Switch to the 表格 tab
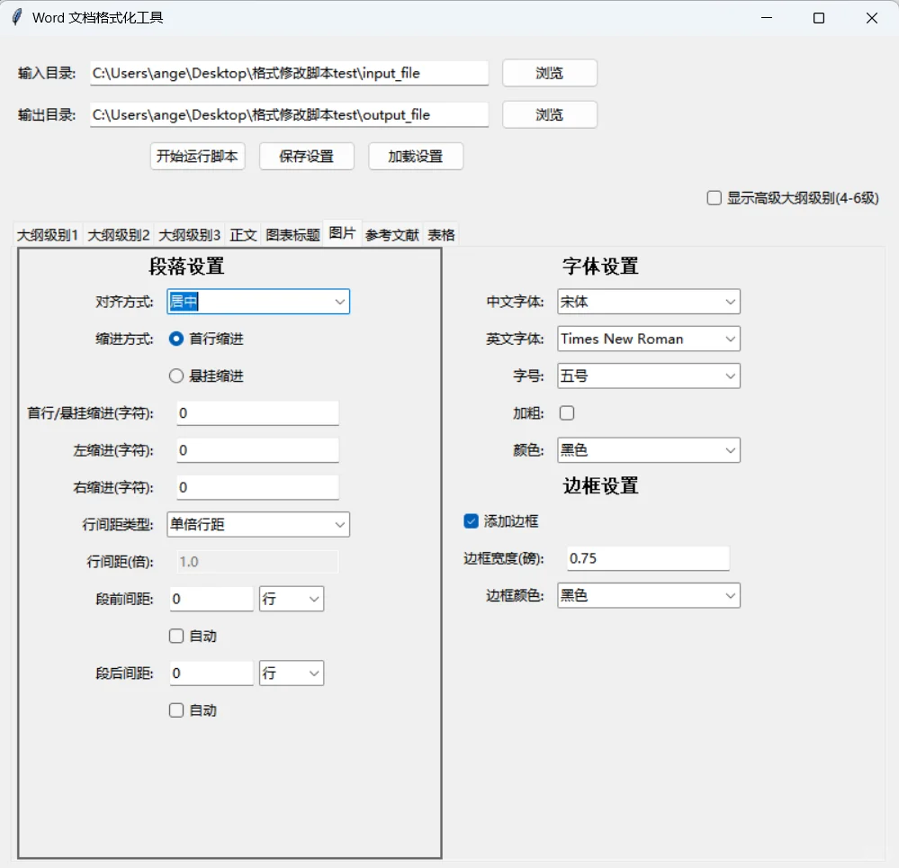899x868 pixels. point(440,234)
